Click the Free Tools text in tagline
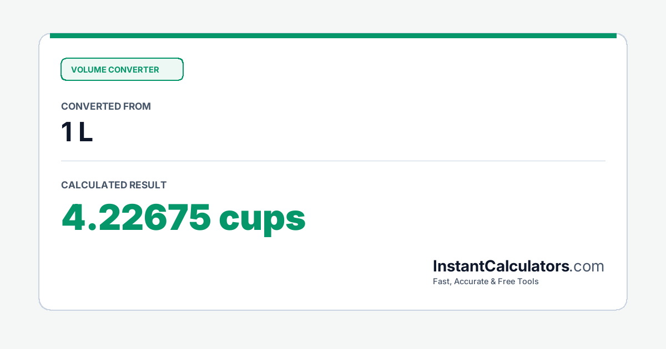Screen dimensions: 666x349 (x=518, y=281)
